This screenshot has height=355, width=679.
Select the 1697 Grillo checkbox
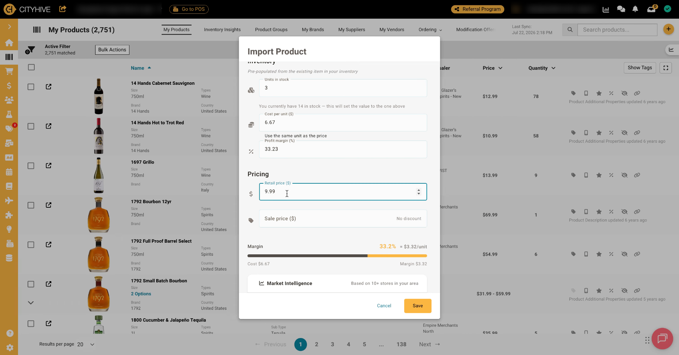click(x=31, y=166)
